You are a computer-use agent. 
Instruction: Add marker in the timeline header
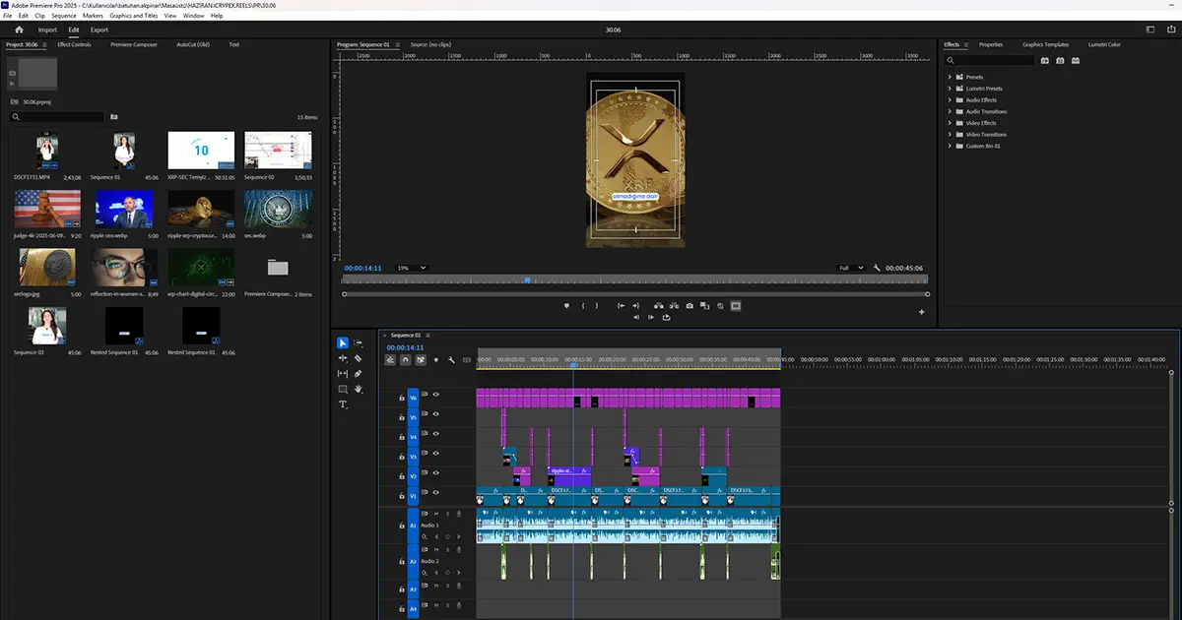pos(435,360)
